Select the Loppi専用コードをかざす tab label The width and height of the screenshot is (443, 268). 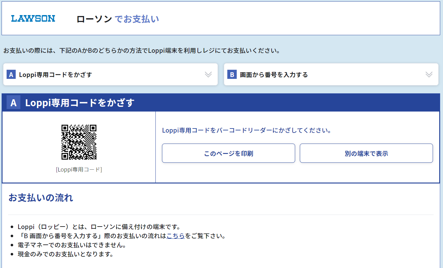click(x=55, y=74)
